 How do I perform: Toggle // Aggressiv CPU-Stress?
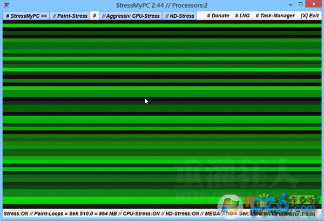click(x=131, y=16)
